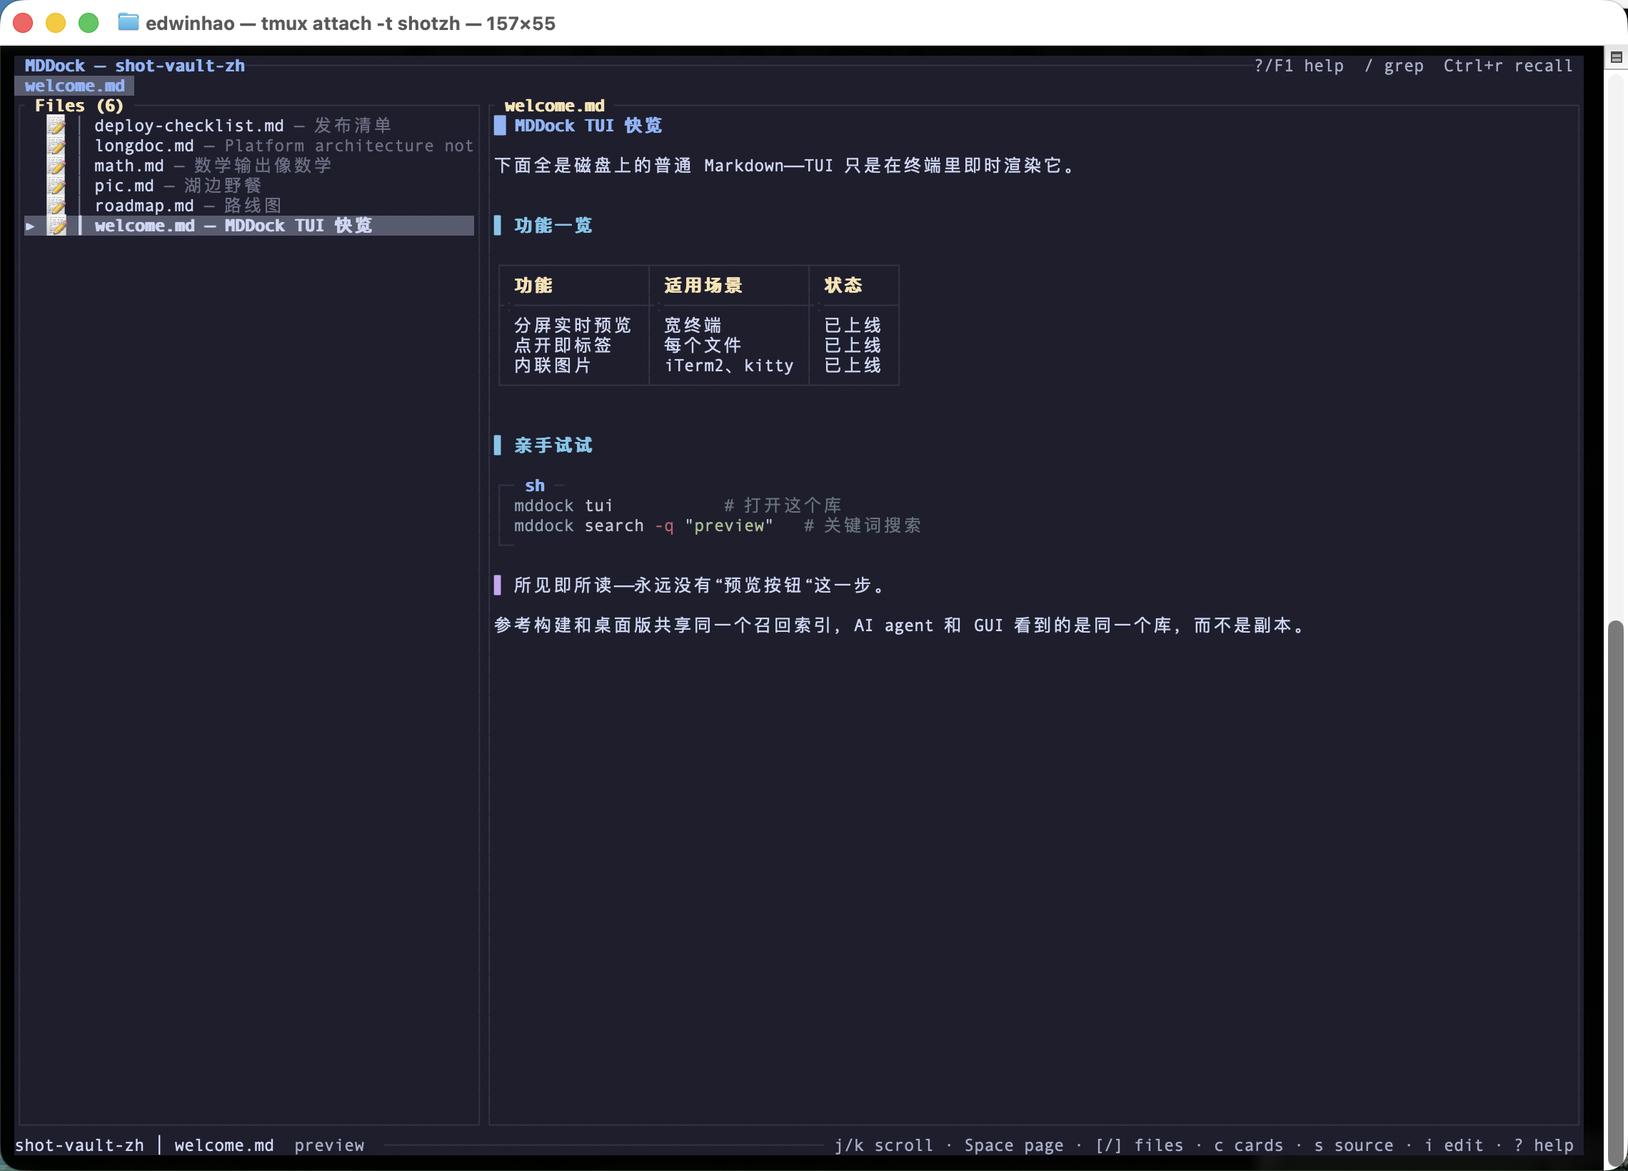Click the ?/F1 help hint
The image size is (1628, 1171).
point(1299,66)
